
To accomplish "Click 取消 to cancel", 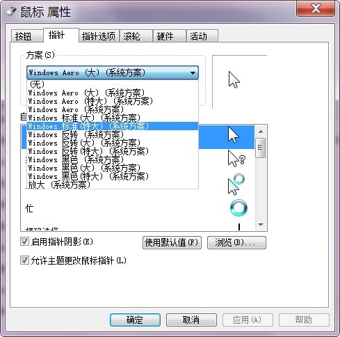I will click(x=191, y=320).
